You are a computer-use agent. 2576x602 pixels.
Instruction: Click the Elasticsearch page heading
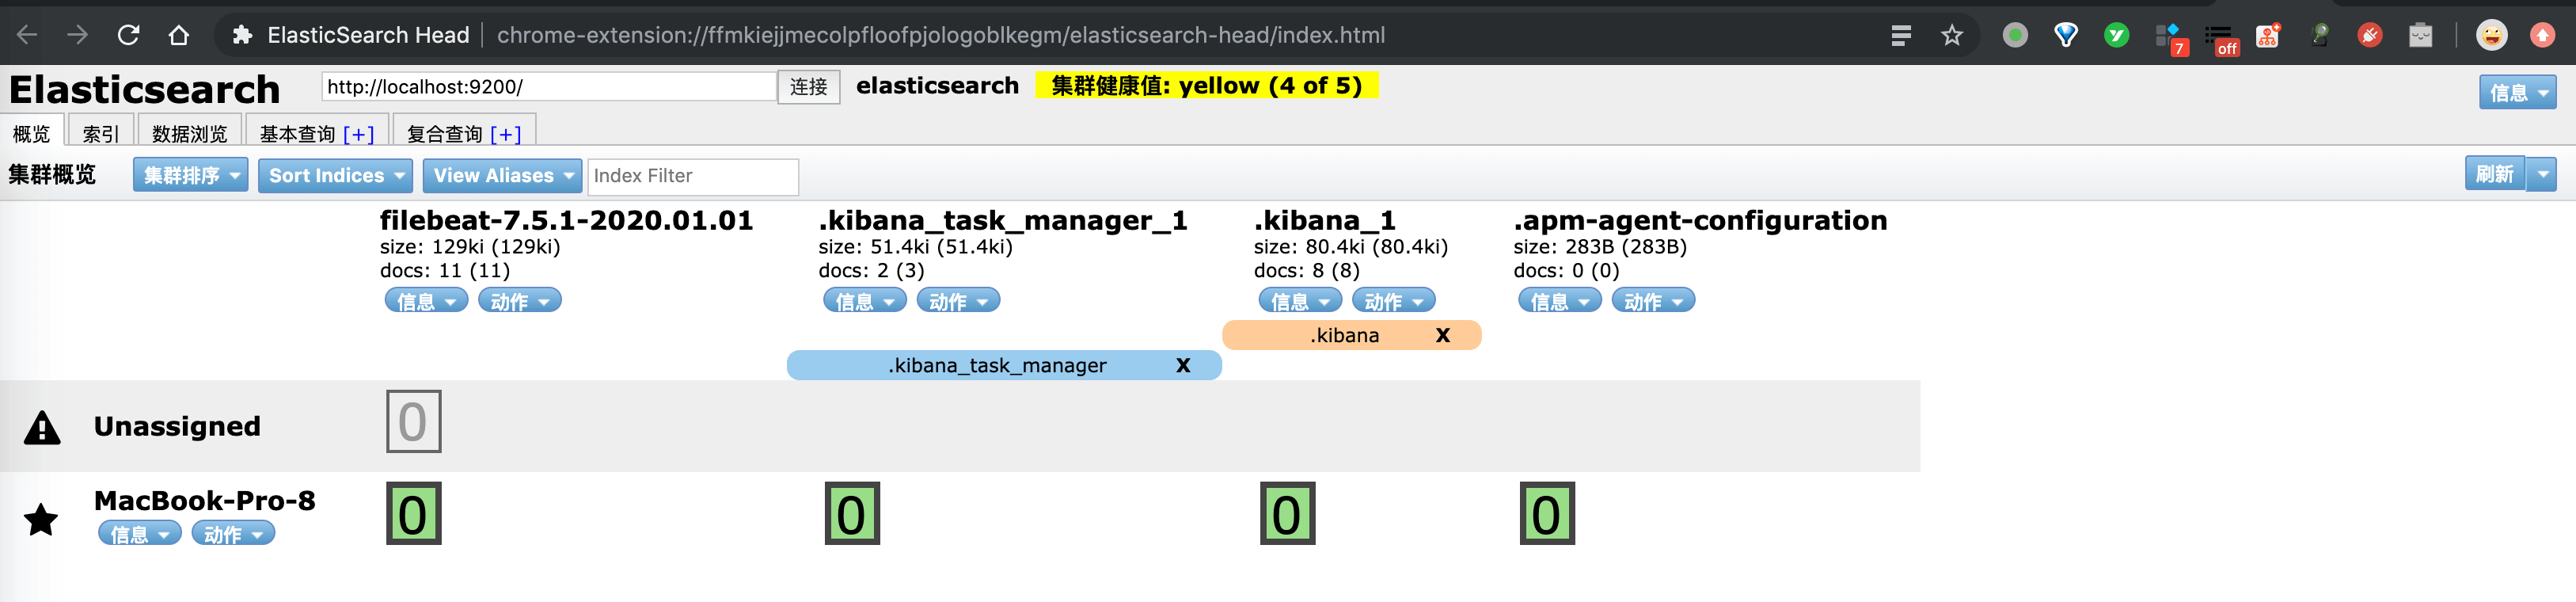click(145, 90)
